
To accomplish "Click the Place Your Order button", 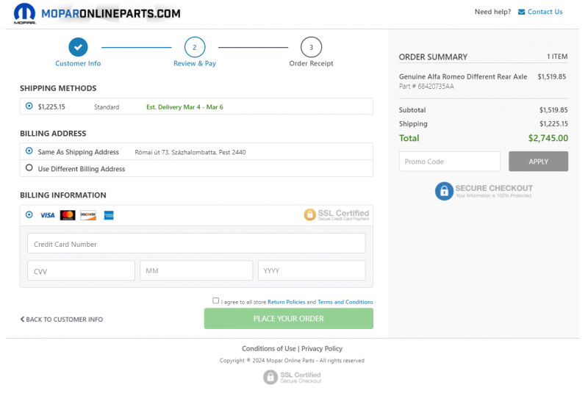I will point(288,319).
